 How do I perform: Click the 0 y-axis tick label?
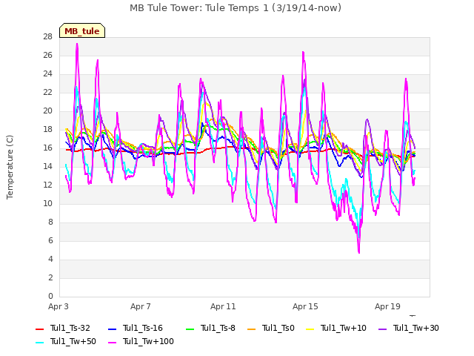[50, 296]
